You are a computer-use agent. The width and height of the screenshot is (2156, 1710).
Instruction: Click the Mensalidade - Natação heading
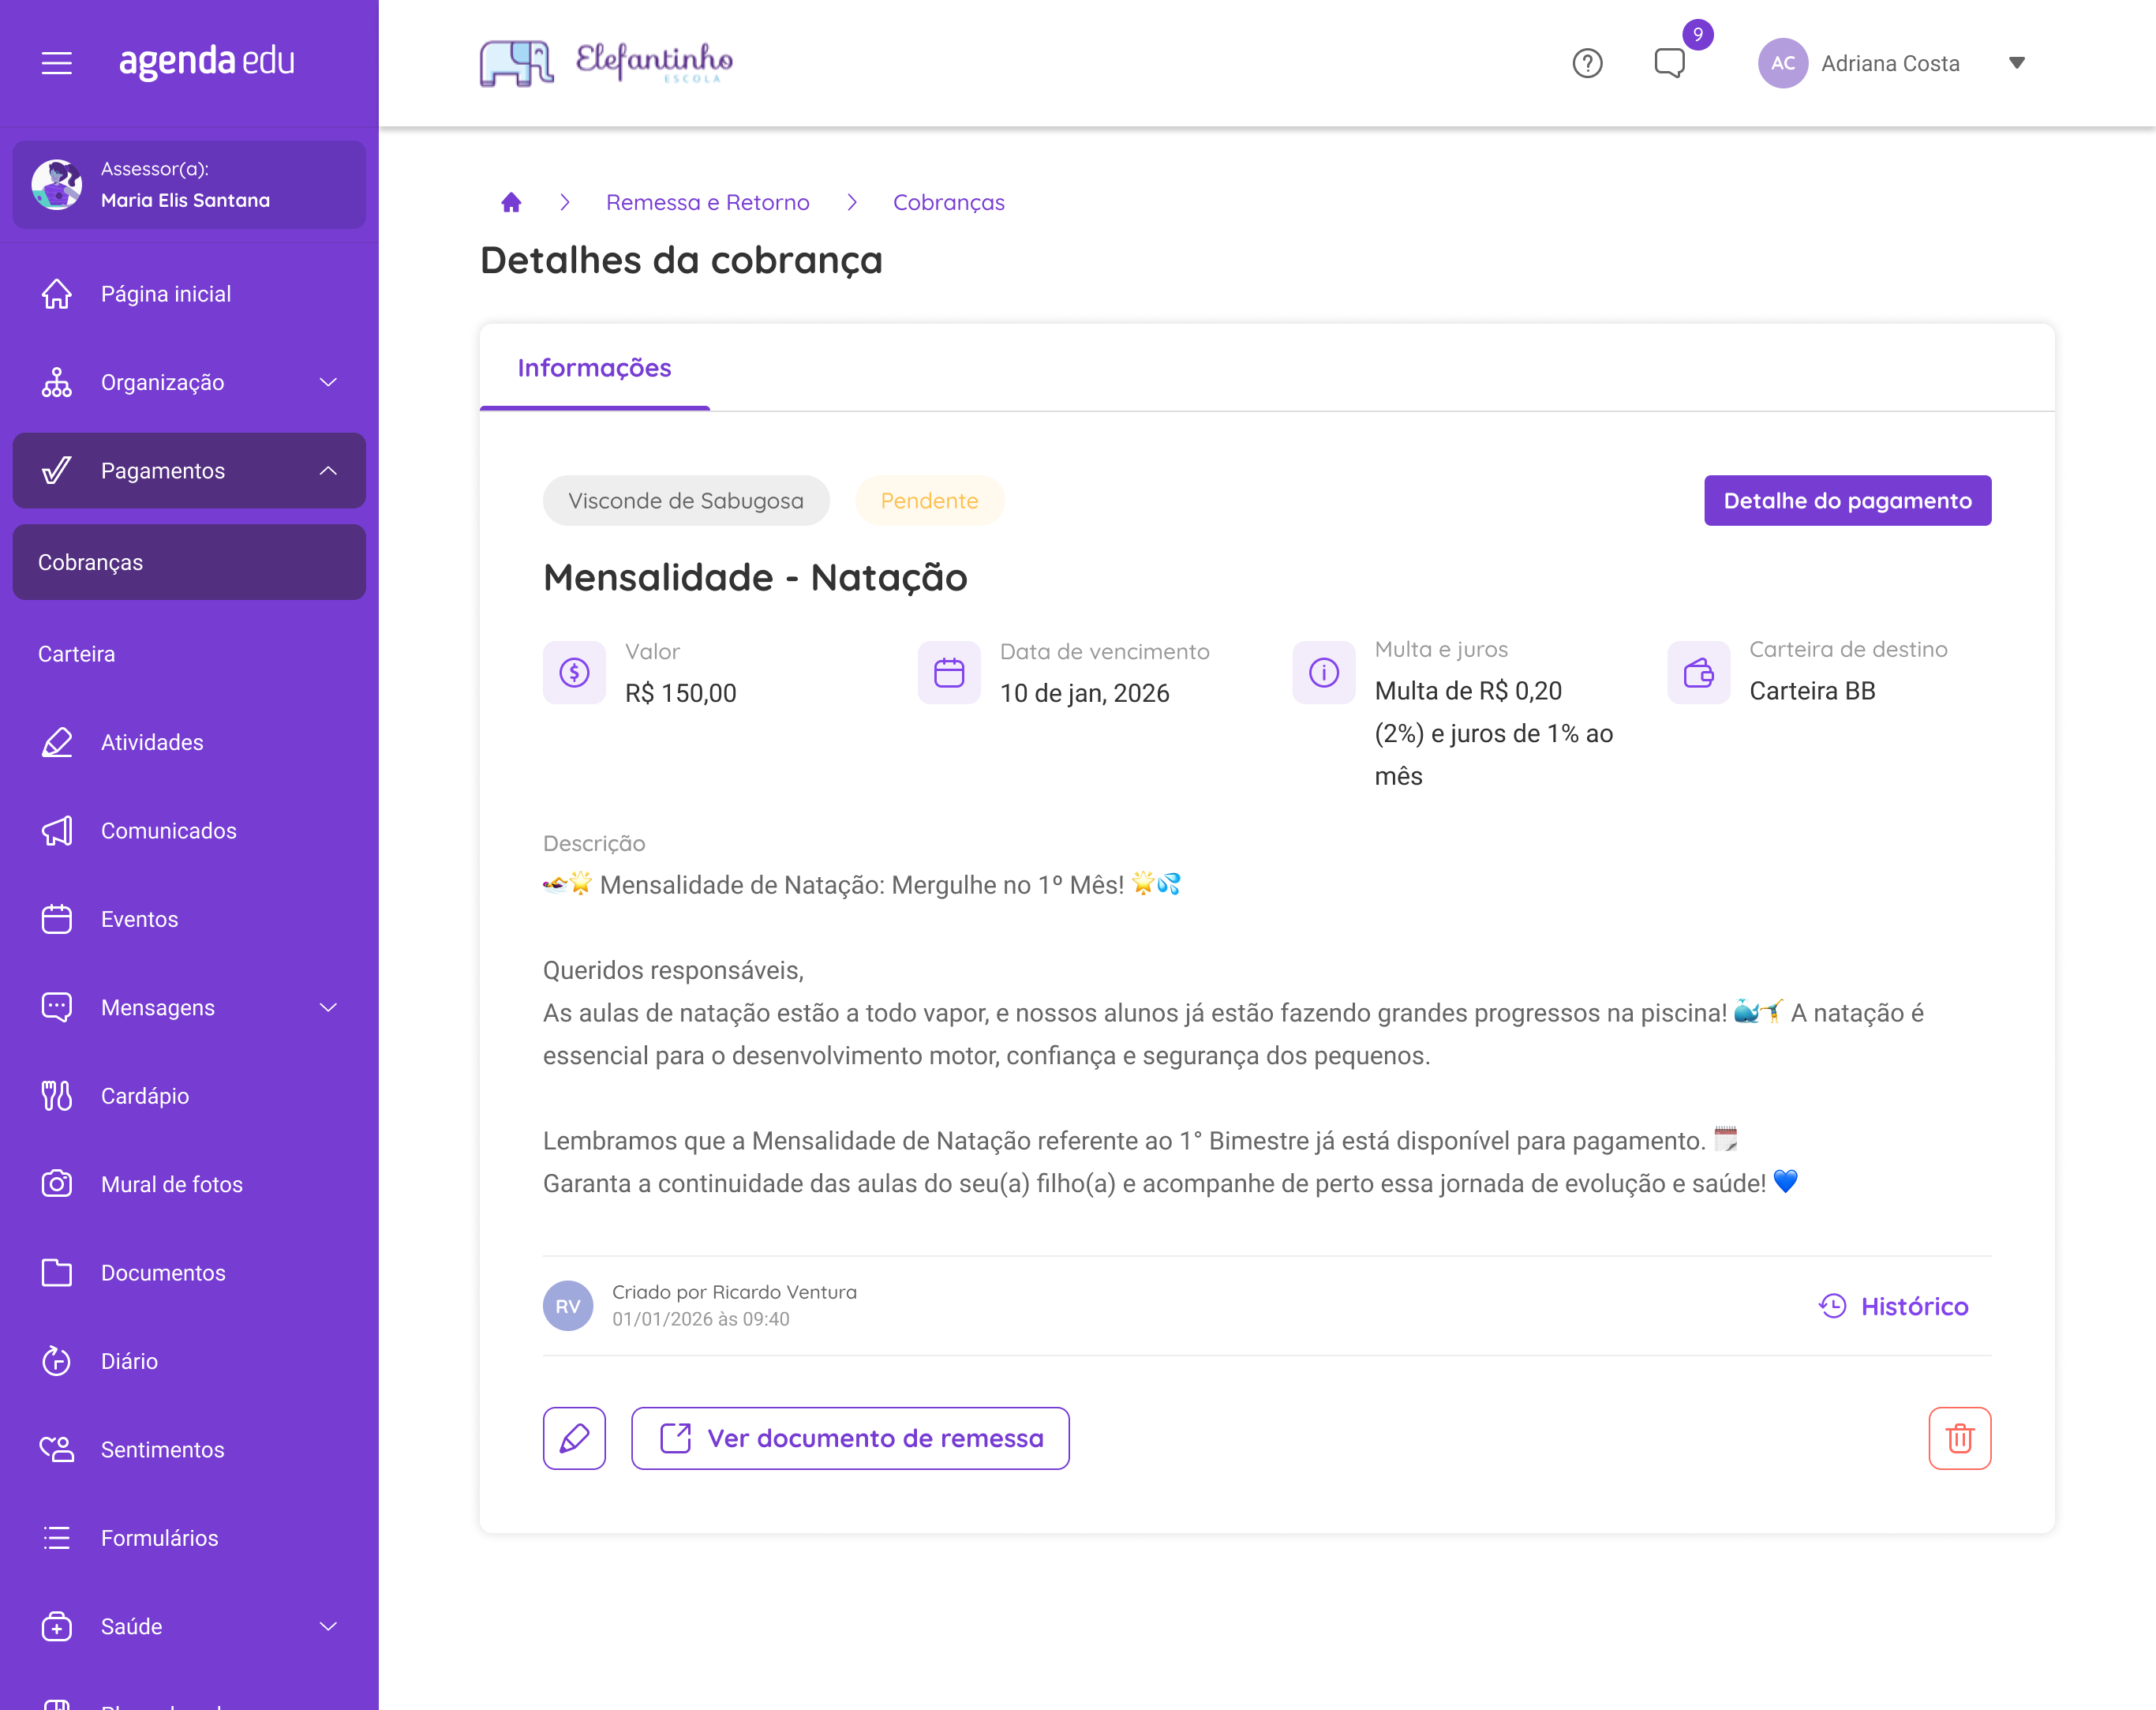click(x=755, y=577)
